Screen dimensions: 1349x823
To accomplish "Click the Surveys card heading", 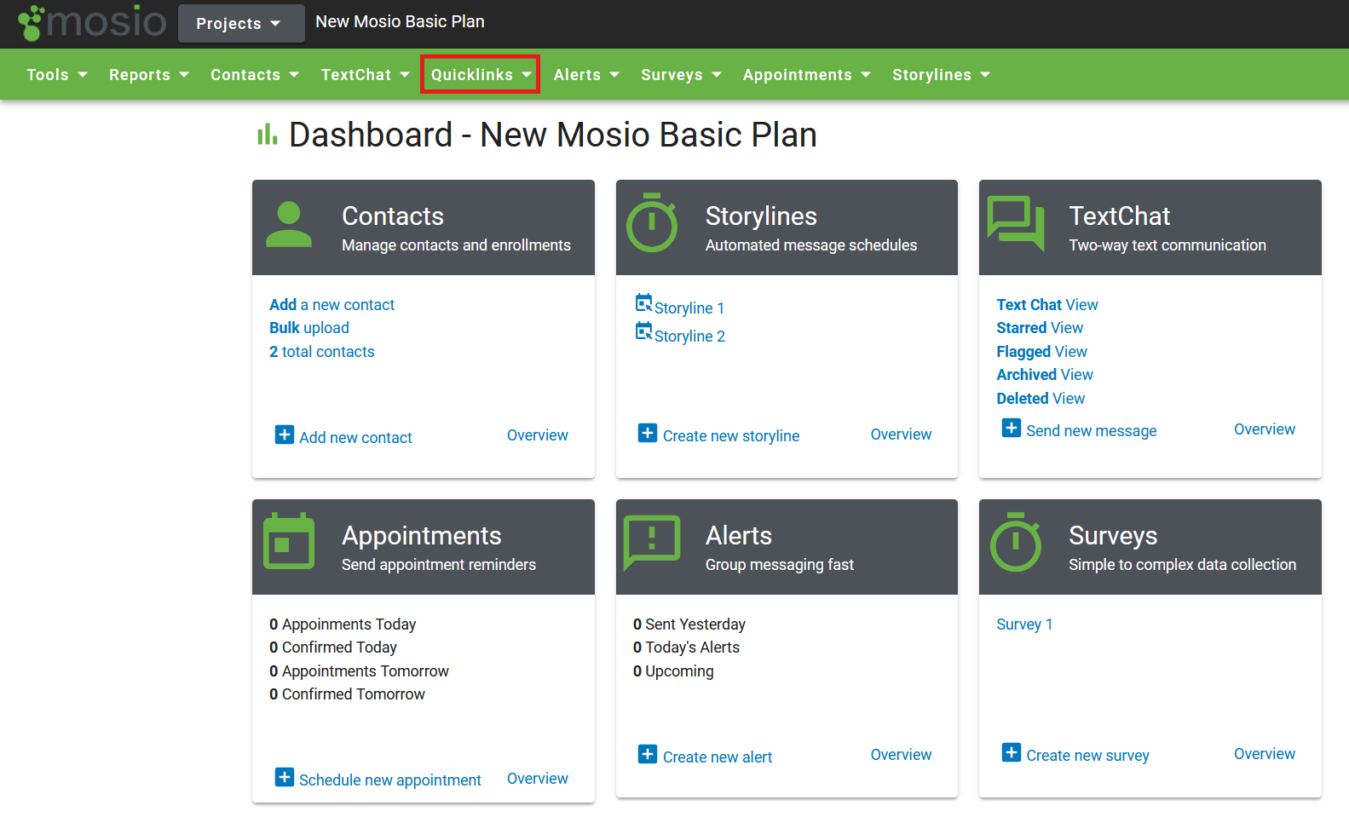I will click(1113, 536).
